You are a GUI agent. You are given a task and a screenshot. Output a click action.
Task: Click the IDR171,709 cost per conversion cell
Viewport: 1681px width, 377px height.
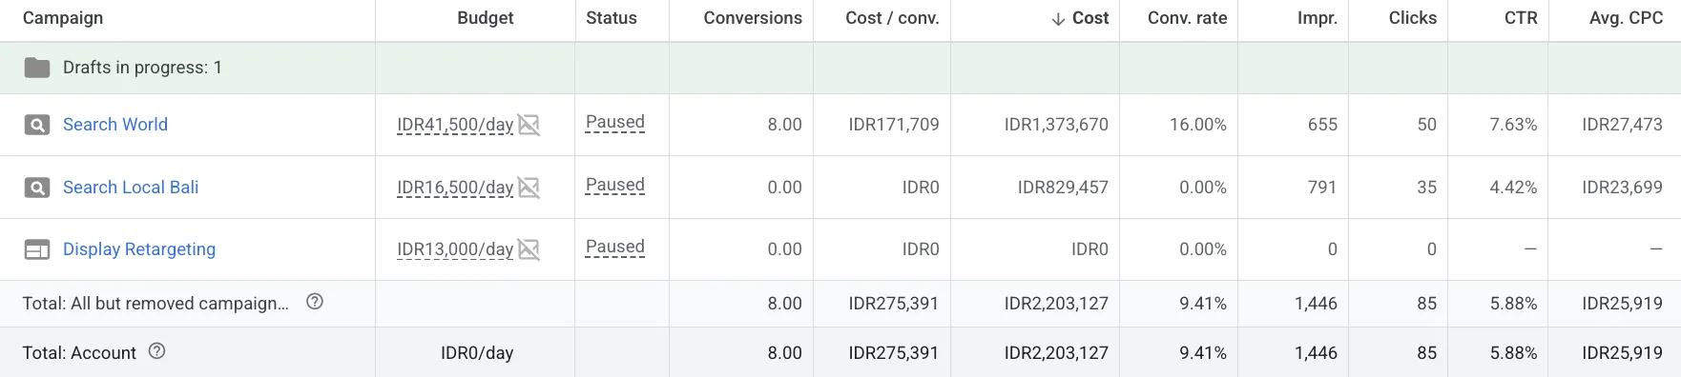point(894,125)
